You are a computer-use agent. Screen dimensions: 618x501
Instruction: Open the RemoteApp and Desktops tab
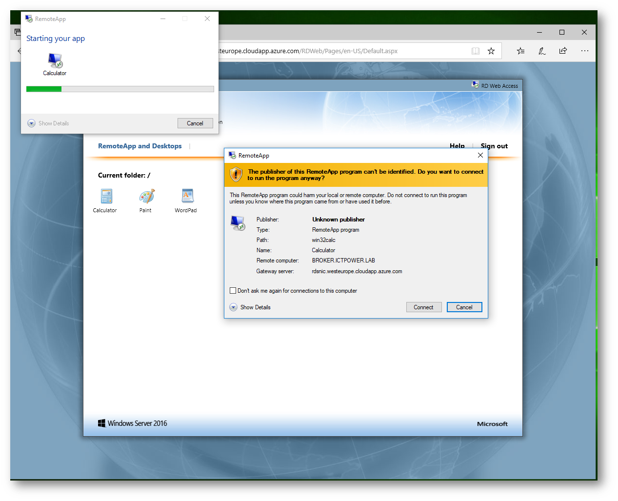point(140,146)
